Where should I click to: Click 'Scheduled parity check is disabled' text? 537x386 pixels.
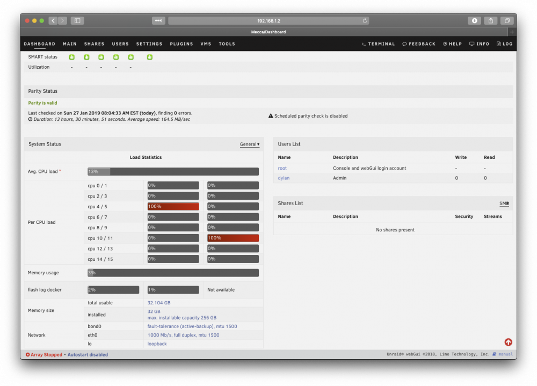(x=311, y=116)
